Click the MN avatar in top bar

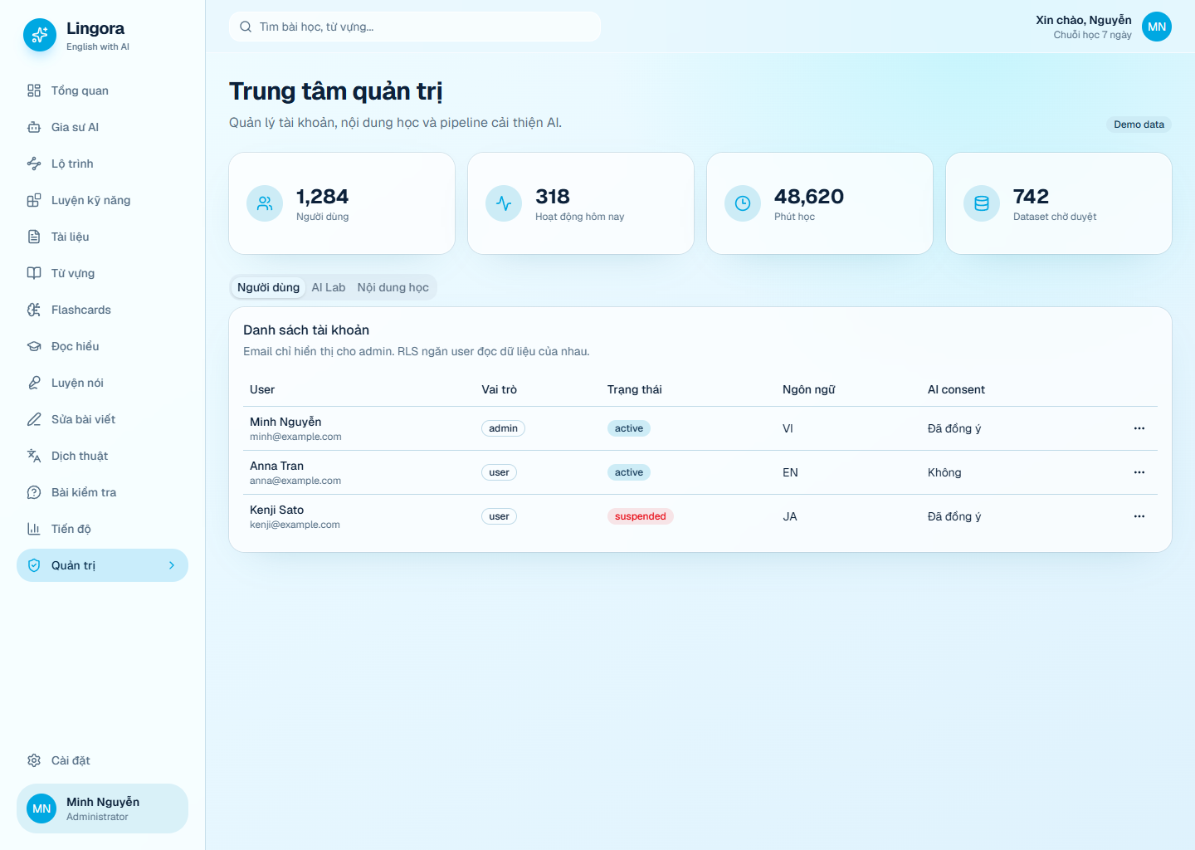pos(1157,27)
